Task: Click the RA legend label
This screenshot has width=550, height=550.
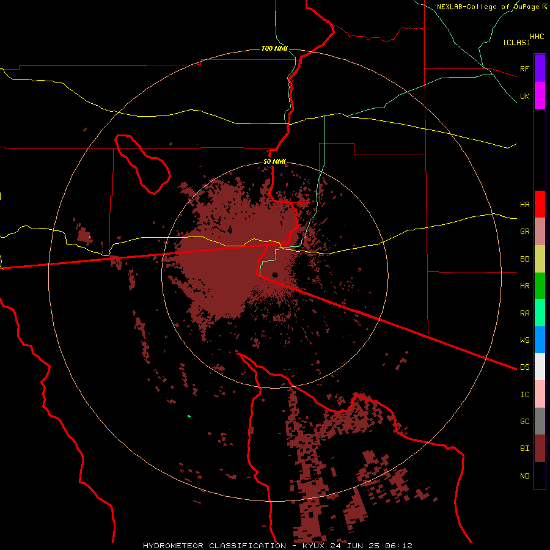Action: [524, 313]
